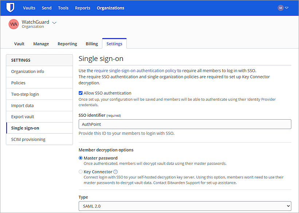This screenshot has height=213, width=299.
Task: Open the Reports menu in top navigation
Action: (82, 8)
